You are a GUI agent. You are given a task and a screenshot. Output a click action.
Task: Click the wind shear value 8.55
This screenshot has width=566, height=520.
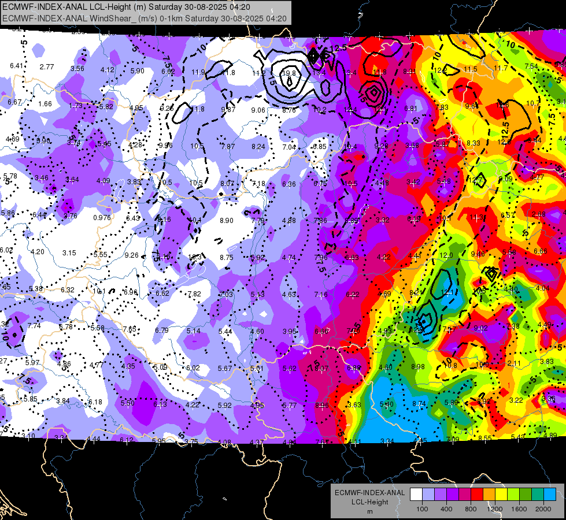point(485,438)
